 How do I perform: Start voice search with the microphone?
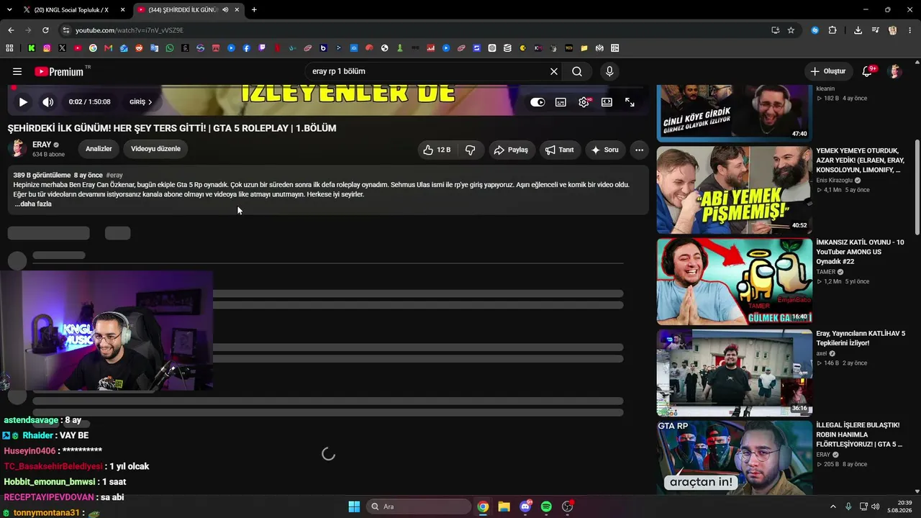[x=609, y=71]
